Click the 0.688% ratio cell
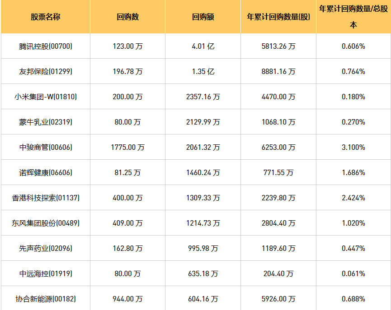The width and height of the screenshot is (391, 310). point(353,299)
